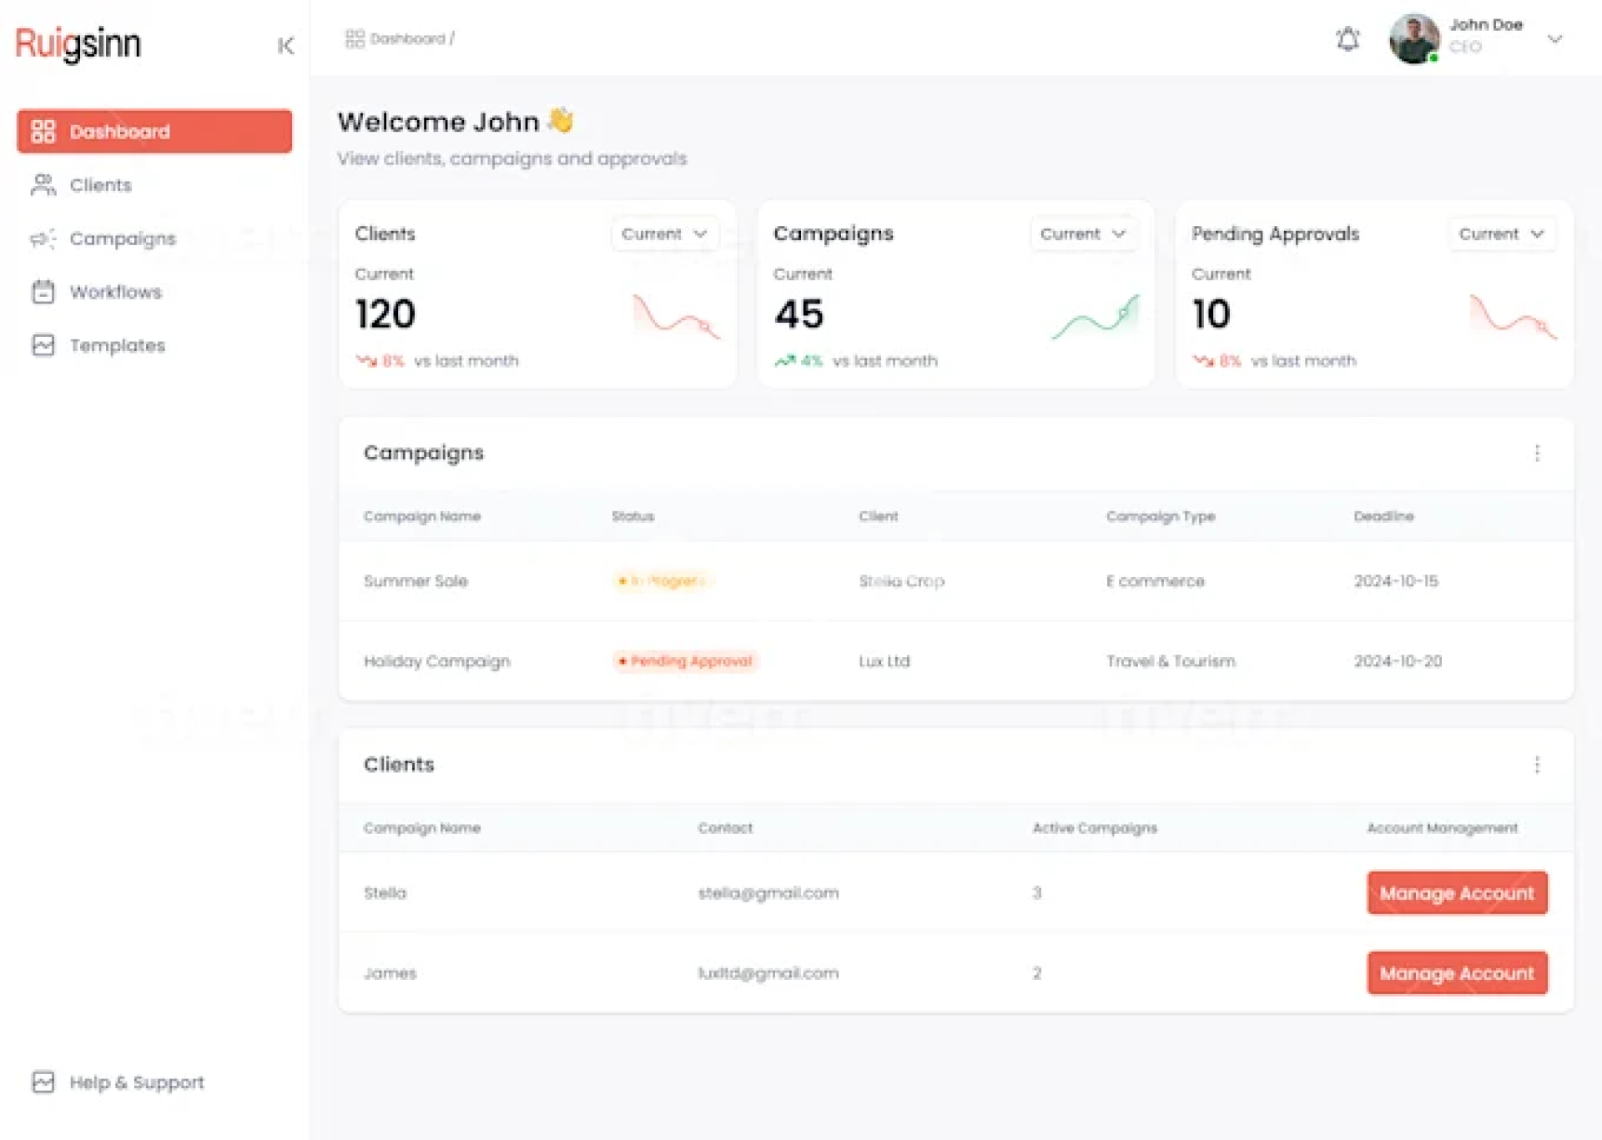Click the John Doe profile avatar

1414,38
